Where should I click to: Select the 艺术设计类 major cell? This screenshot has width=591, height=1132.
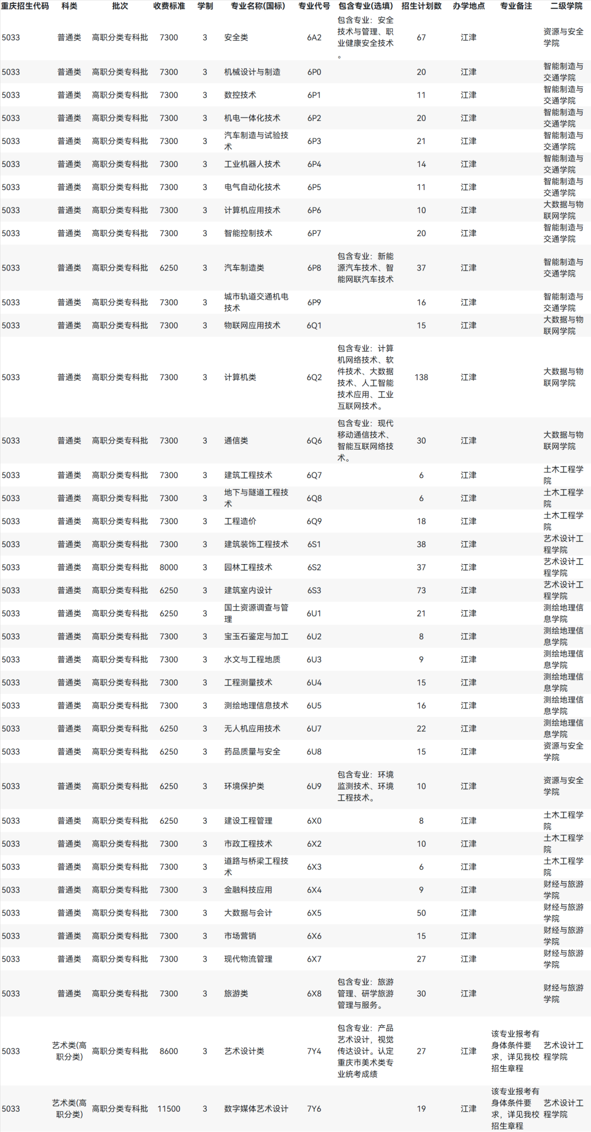244,1050
